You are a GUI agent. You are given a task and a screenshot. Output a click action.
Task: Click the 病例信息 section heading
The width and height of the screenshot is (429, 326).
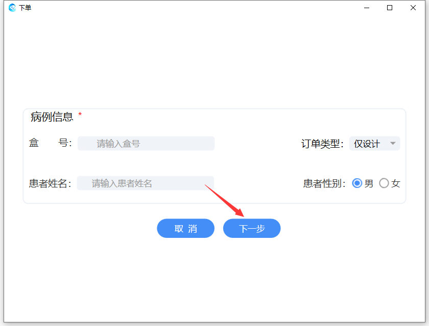(x=52, y=117)
